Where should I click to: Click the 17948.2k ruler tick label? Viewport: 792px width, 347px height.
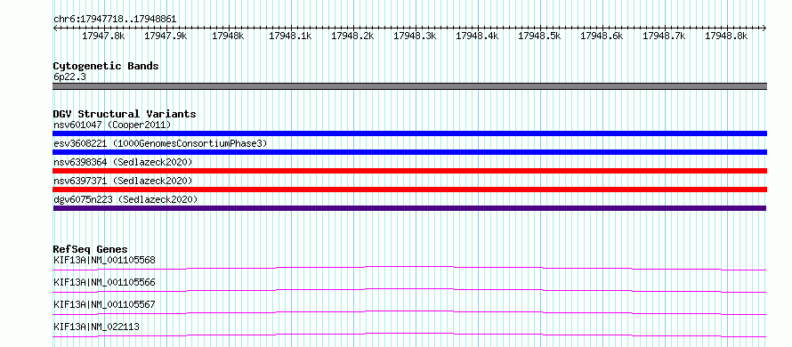[x=352, y=36]
